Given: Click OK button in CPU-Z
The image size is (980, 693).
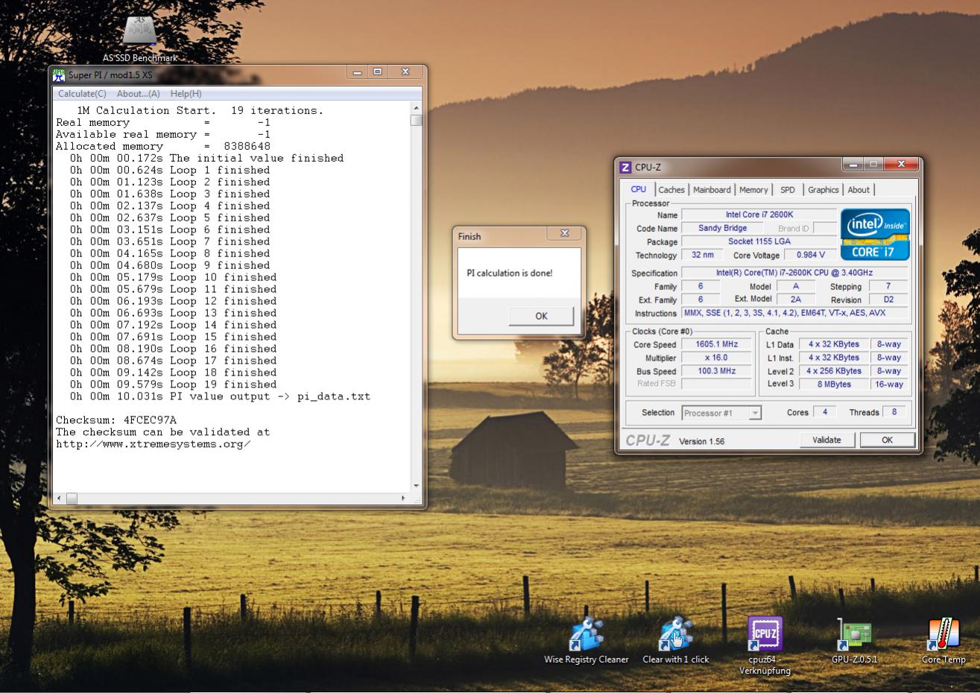Looking at the screenshot, I should coord(887,440).
